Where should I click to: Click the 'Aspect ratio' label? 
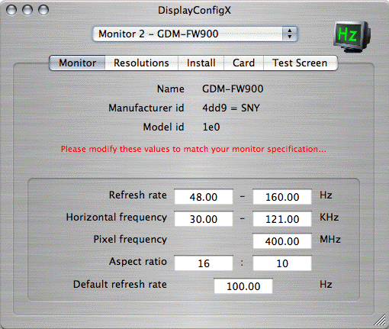click(x=138, y=262)
